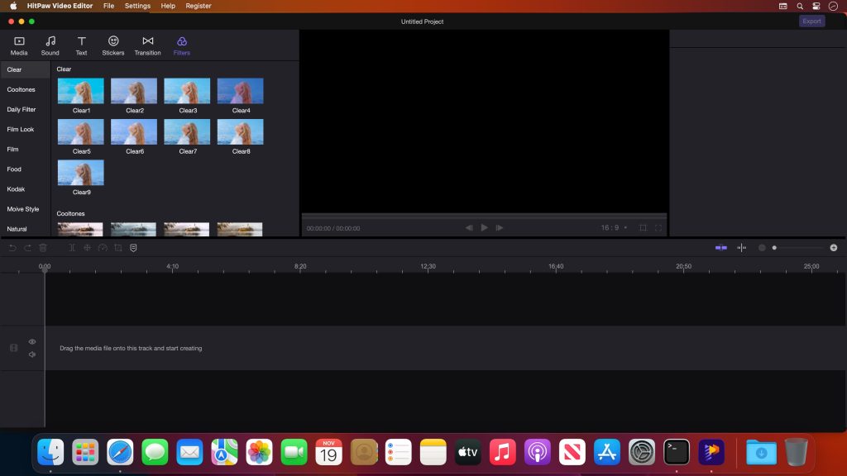
Task: Toggle track visibility with the eye icon
Action: (x=32, y=341)
